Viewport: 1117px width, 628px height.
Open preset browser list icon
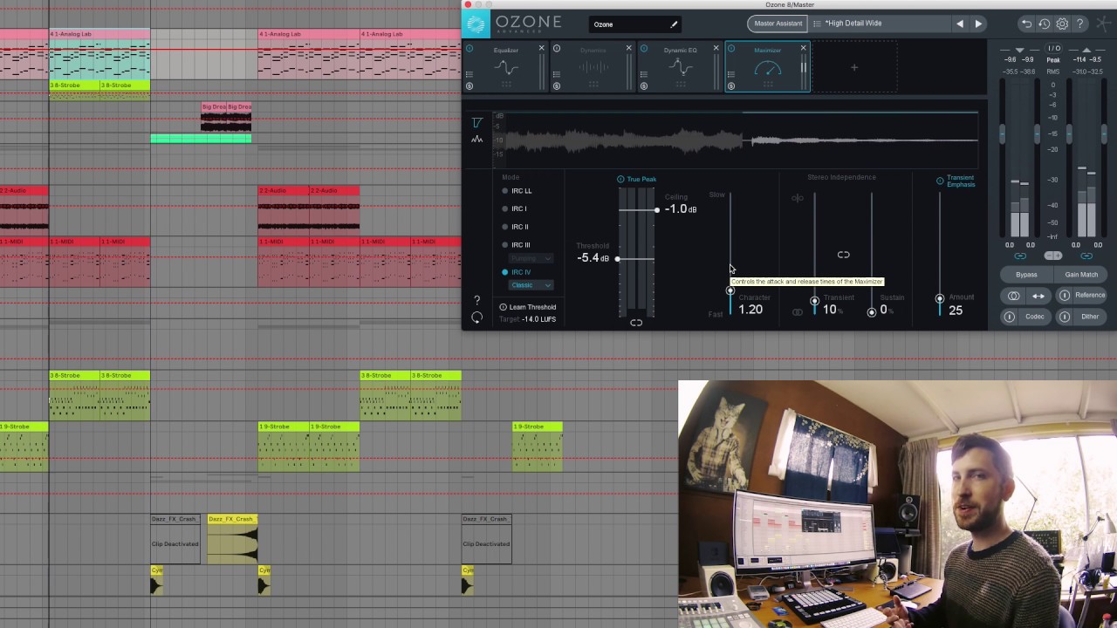(x=817, y=24)
